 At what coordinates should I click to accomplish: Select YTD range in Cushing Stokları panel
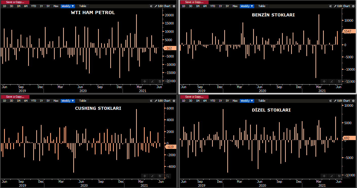coord(33,101)
